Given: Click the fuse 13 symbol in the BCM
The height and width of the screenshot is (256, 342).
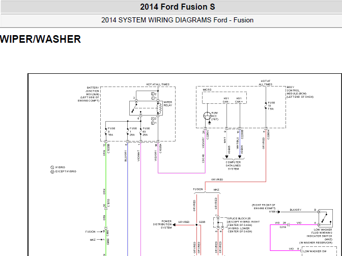Looking at the screenshot, I should pos(266,106).
